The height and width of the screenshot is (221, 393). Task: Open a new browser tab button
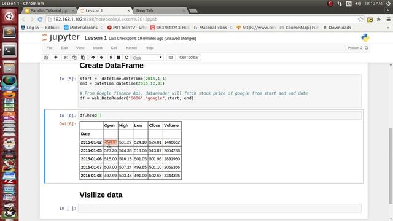tap(193, 10)
